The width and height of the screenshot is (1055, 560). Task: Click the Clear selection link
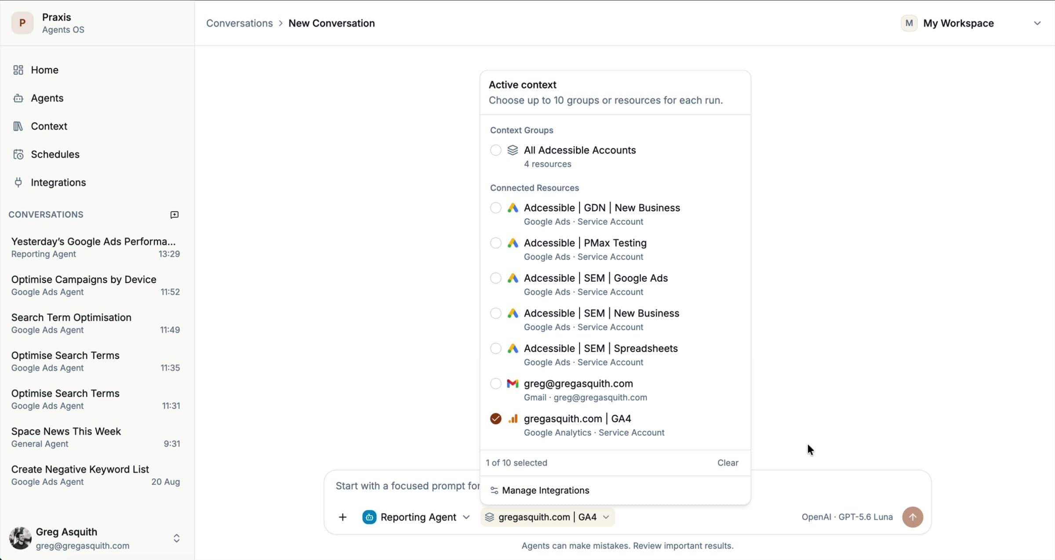[x=728, y=462]
